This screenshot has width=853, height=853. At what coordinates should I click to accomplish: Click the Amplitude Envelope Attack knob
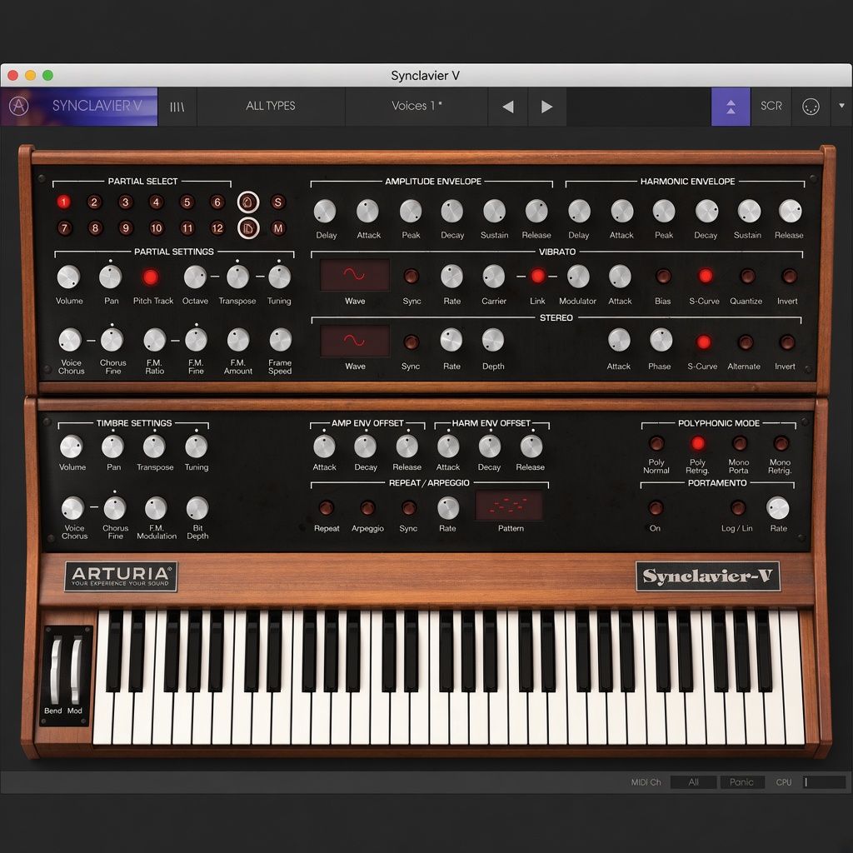(x=367, y=211)
